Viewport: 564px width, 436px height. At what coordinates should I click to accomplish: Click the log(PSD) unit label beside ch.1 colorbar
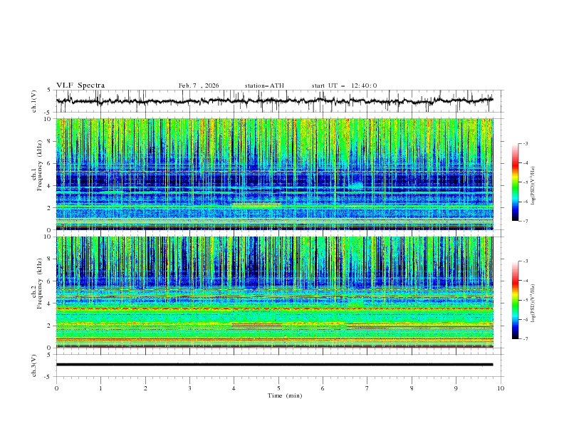pos(533,186)
